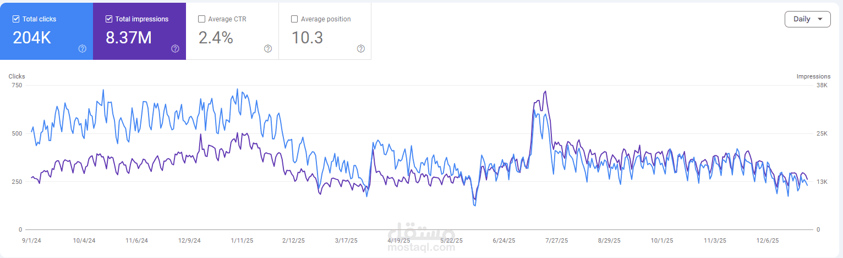Screen dimensions: 843x258
Task: Open help icon on Total impressions card
Action: [175, 49]
